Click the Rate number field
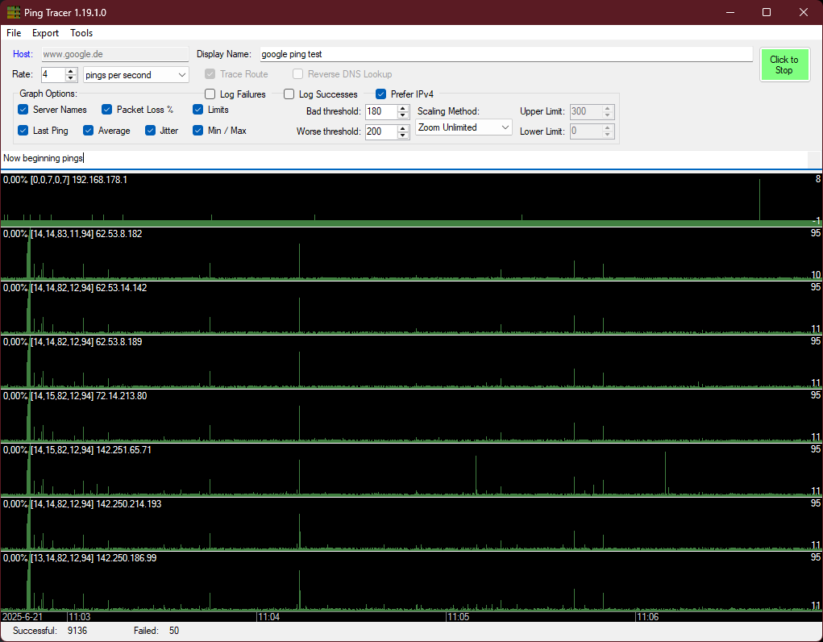Image resolution: width=823 pixels, height=642 pixels. pos(53,74)
